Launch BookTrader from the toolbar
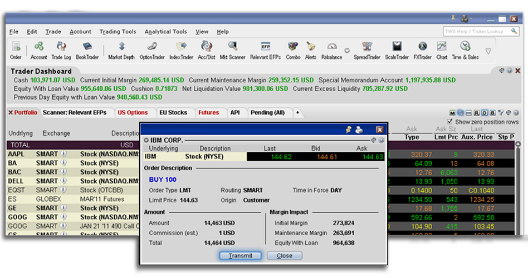The image size is (528, 278). click(87, 51)
